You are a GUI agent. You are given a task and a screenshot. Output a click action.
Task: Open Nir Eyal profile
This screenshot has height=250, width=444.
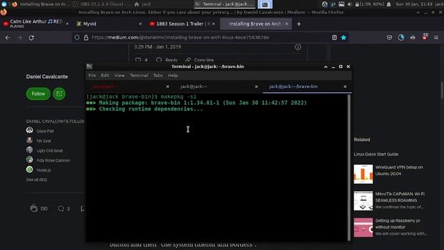tap(44, 140)
